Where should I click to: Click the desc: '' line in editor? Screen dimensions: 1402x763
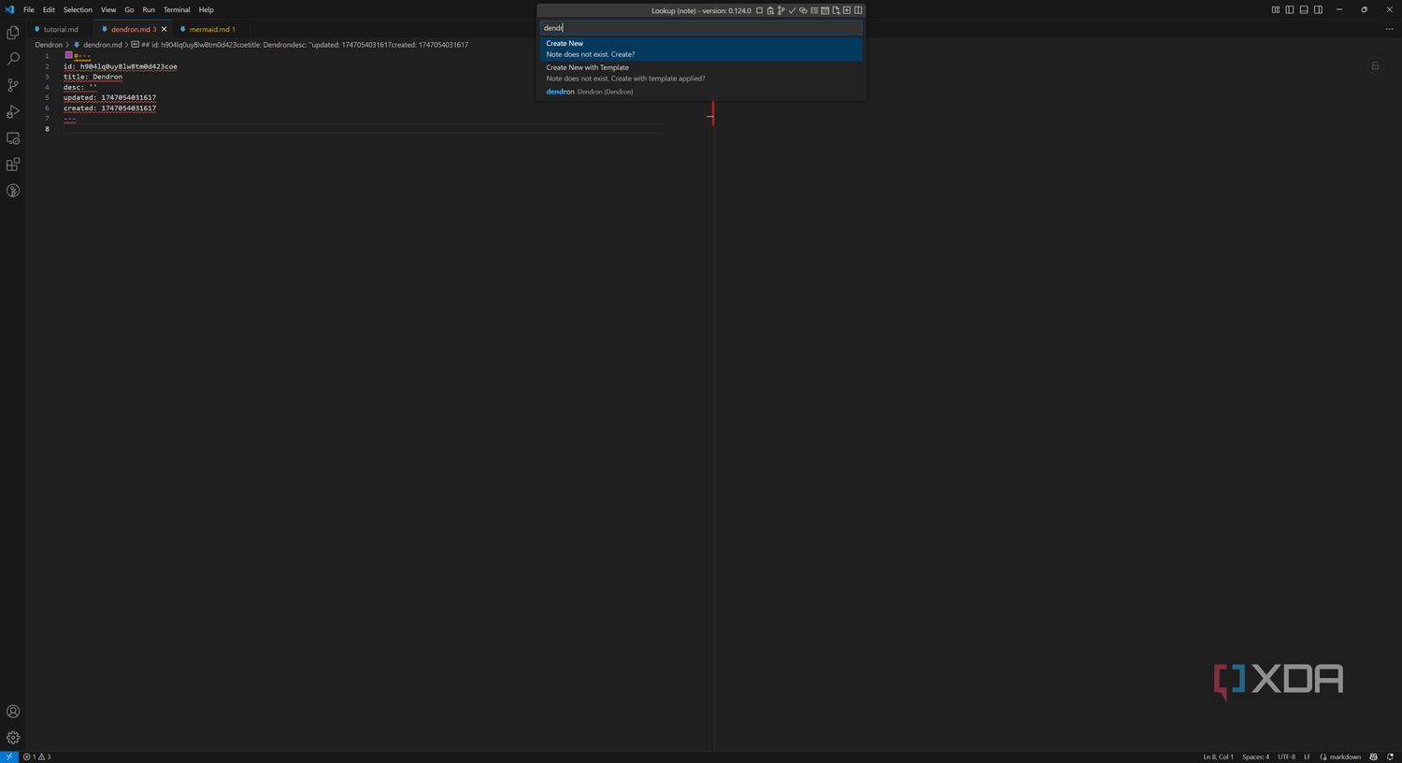[79, 87]
